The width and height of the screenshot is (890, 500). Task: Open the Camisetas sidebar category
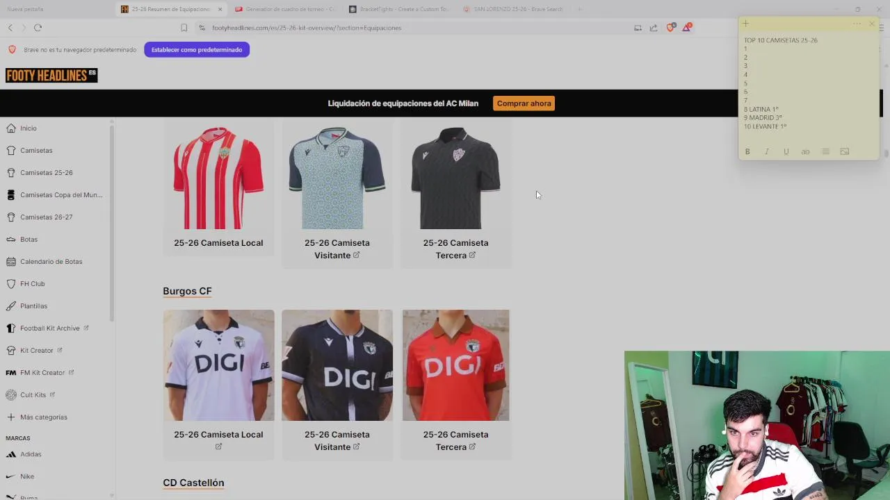point(36,150)
